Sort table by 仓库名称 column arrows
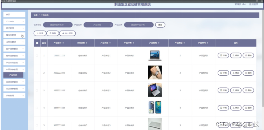Viewport: 264px width, 130px height. (x=86, y=43)
